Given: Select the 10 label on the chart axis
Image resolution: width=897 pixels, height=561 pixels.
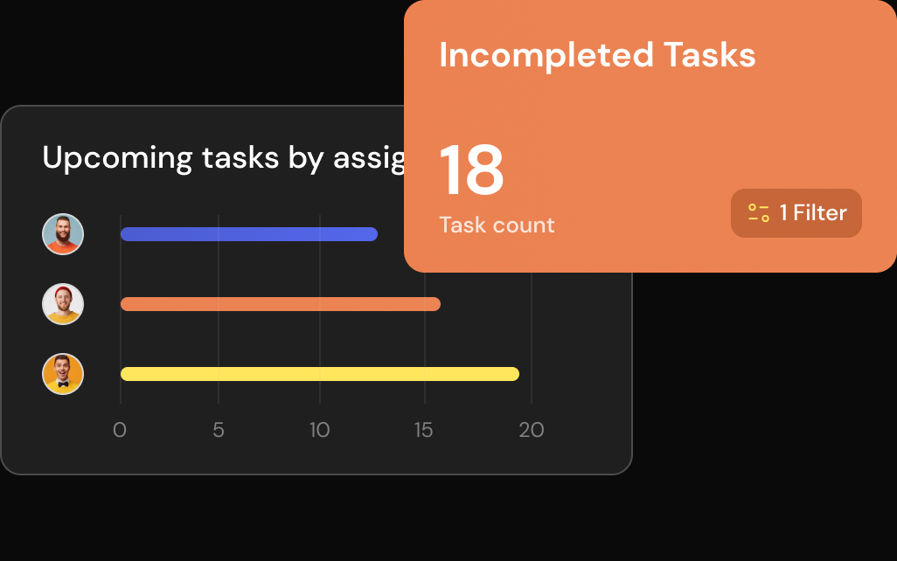Looking at the screenshot, I should 320,430.
